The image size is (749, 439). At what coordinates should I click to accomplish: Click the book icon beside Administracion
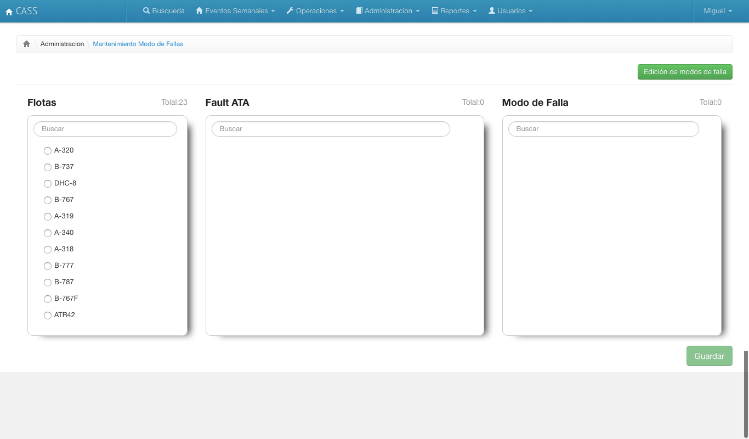(359, 10)
